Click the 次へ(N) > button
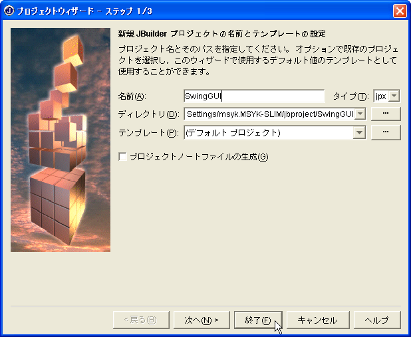Screen dimensions: 411x337 coord(202,320)
